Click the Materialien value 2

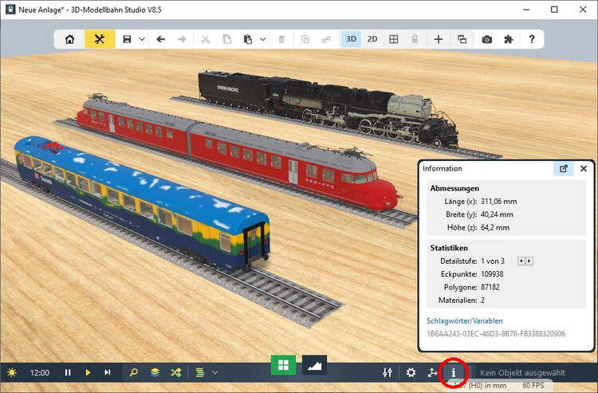482,301
